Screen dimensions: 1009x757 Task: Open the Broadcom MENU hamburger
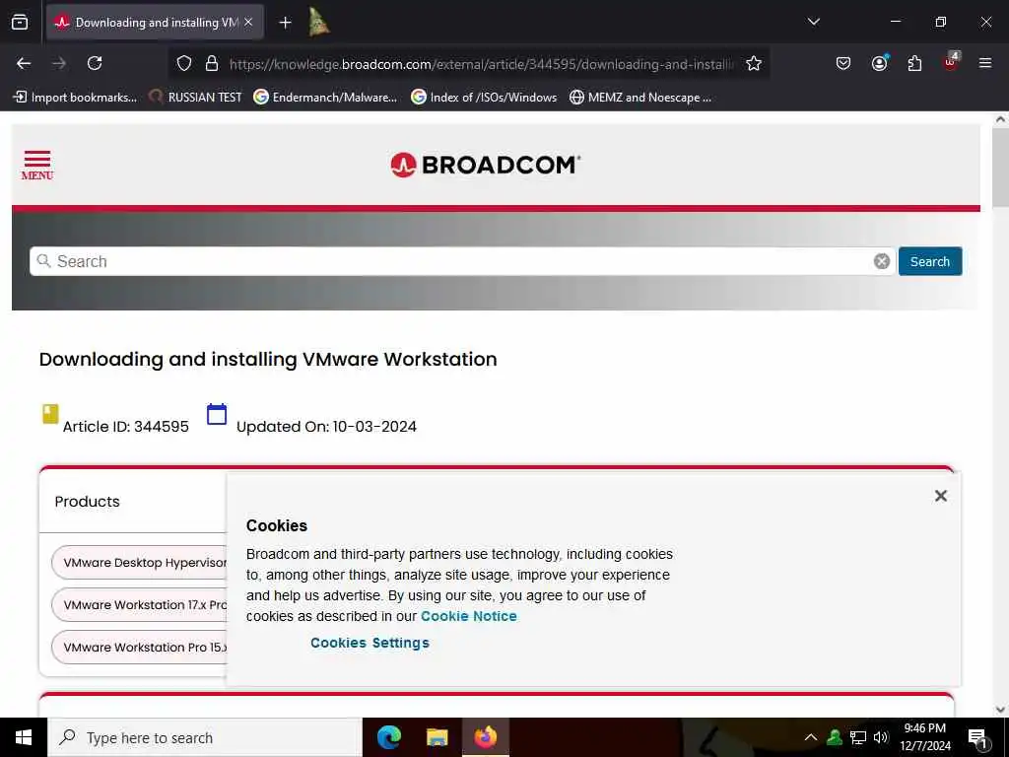[37, 165]
